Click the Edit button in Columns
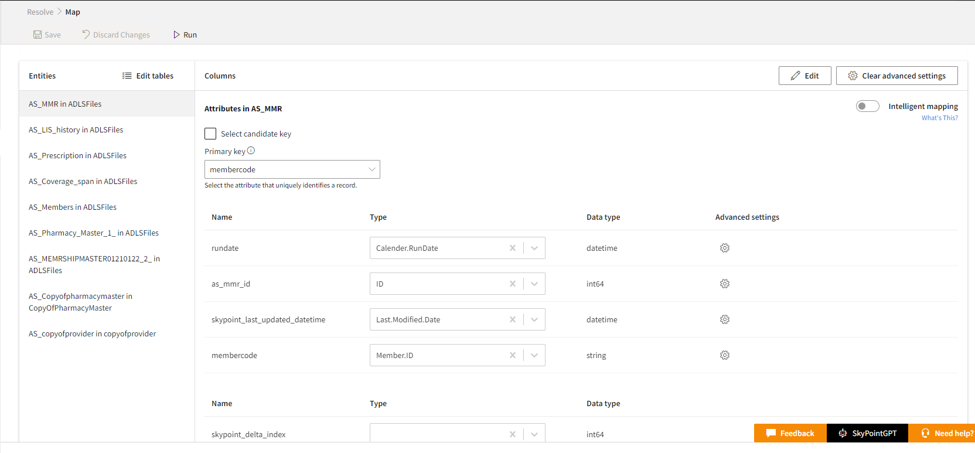975x453 pixels. tap(804, 76)
